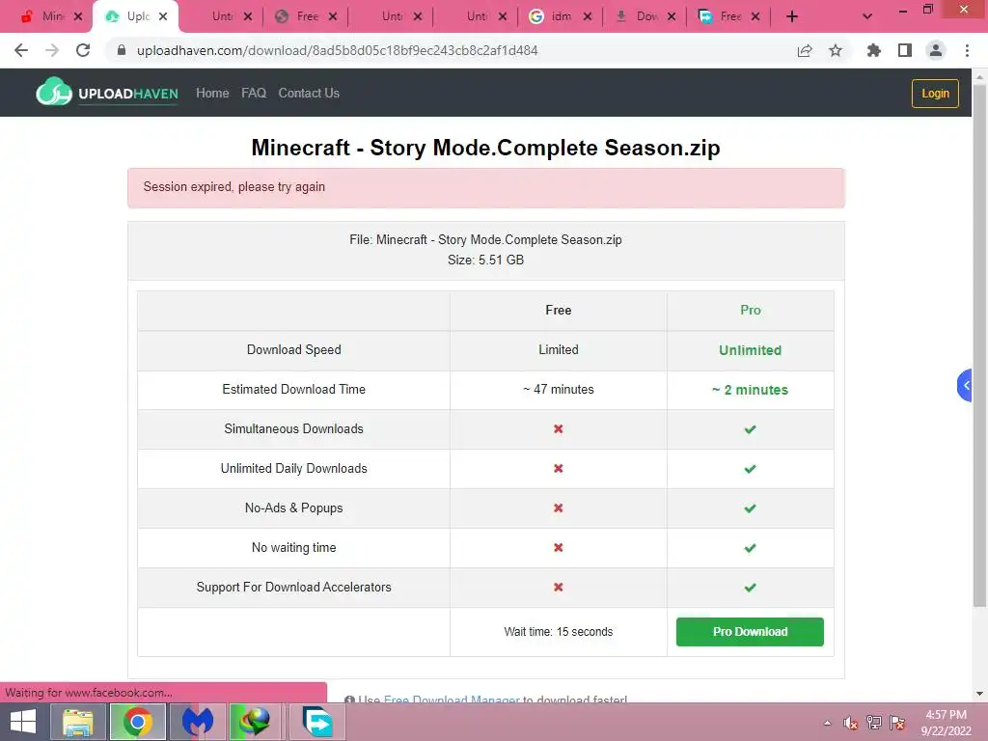Open File Explorer from taskbar
This screenshot has width=988, height=741.
(78, 722)
